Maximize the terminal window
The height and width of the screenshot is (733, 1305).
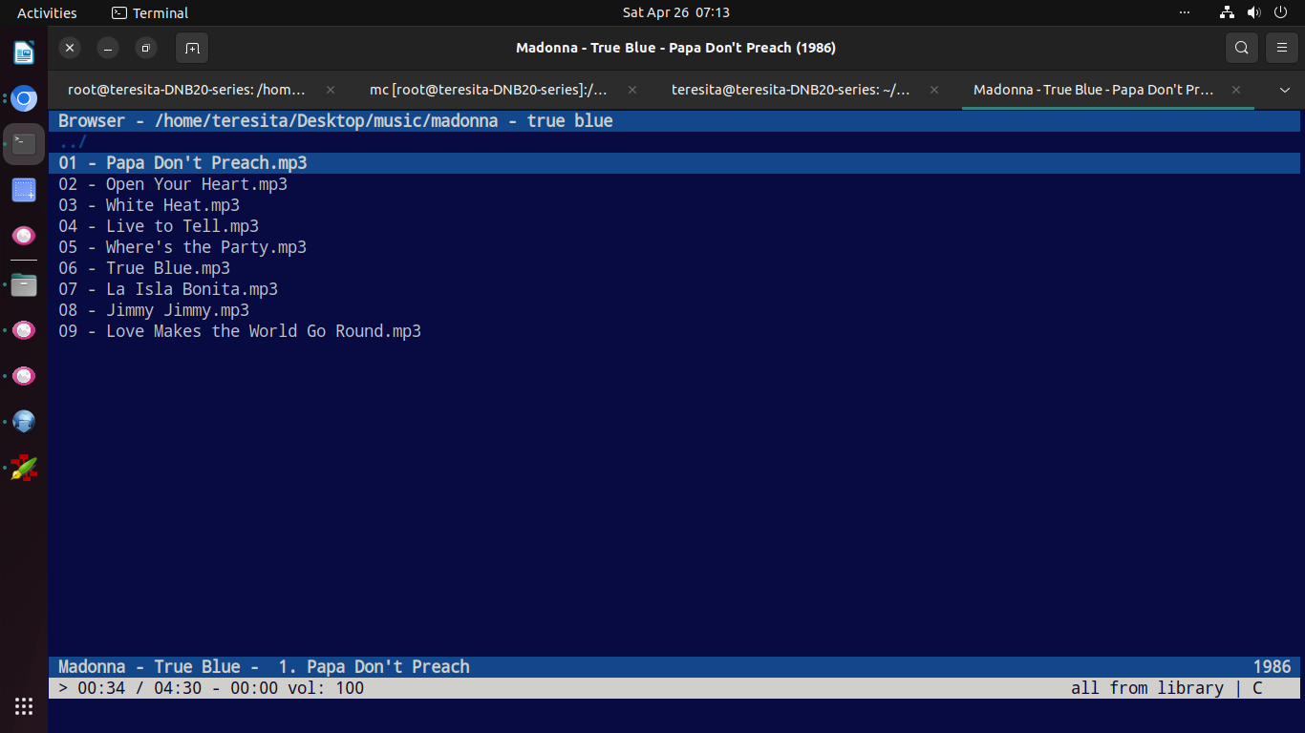(145, 48)
